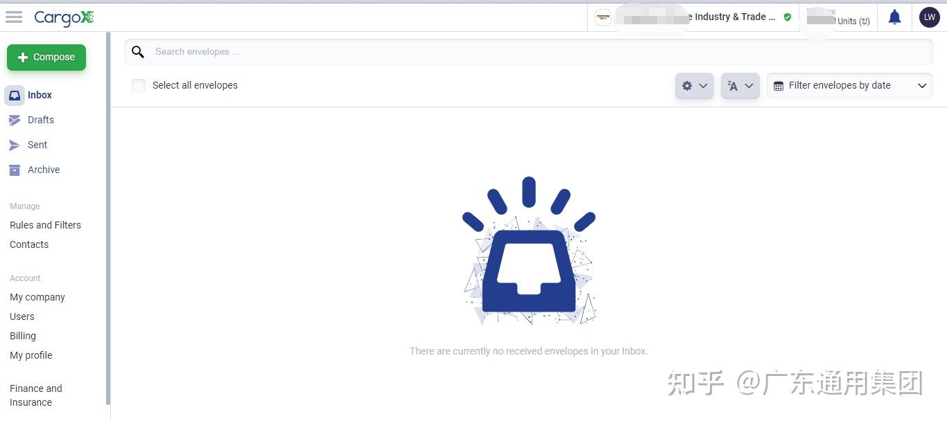Open the Inbox folder icon

15,95
